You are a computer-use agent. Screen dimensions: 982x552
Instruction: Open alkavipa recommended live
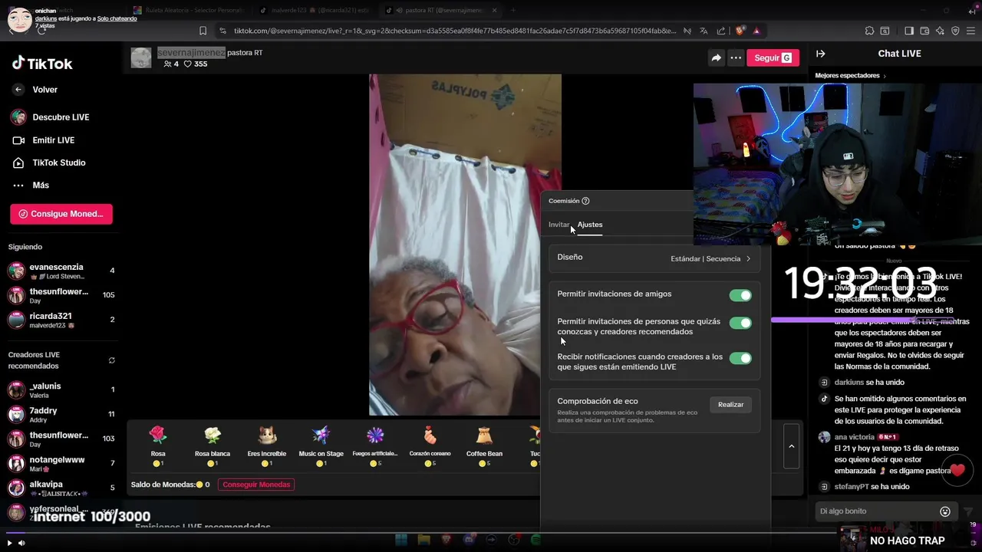[61, 488]
